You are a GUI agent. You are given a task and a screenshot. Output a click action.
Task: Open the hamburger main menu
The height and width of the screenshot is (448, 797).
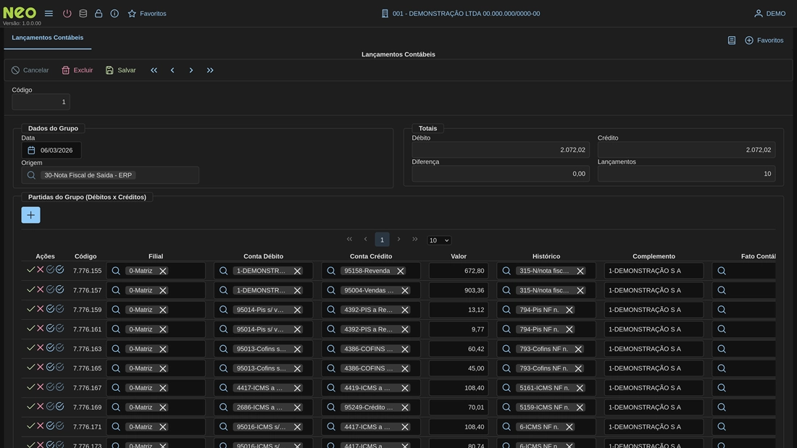[49, 14]
